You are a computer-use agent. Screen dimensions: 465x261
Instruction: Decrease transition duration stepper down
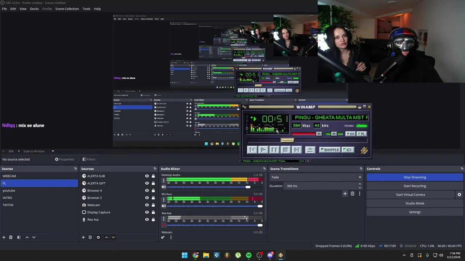pos(360,187)
